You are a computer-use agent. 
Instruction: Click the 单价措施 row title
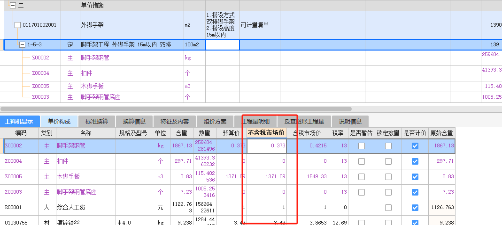92,6
